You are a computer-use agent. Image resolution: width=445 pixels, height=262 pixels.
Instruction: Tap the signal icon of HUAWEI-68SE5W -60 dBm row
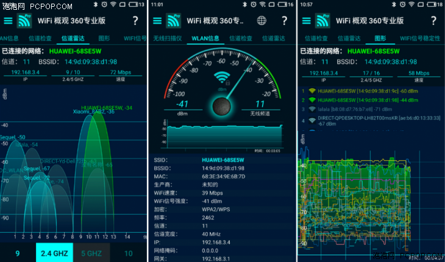pyautogui.click(x=312, y=91)
